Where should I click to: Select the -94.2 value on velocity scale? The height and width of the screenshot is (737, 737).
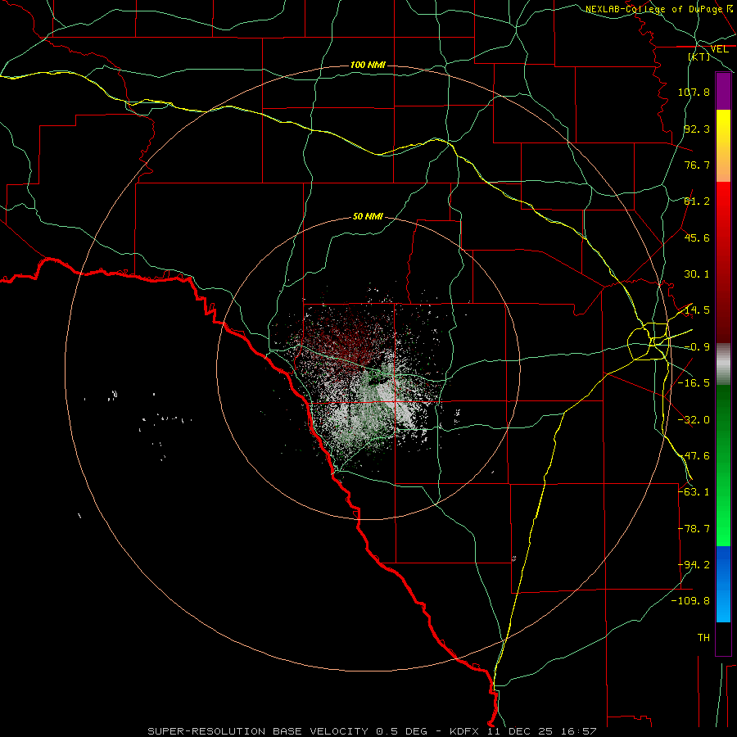pos(694,565)
